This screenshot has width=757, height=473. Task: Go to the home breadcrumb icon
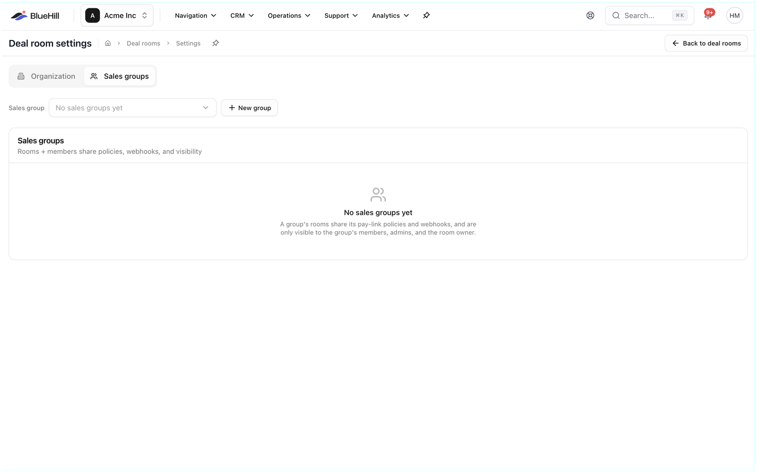[108, 43]
